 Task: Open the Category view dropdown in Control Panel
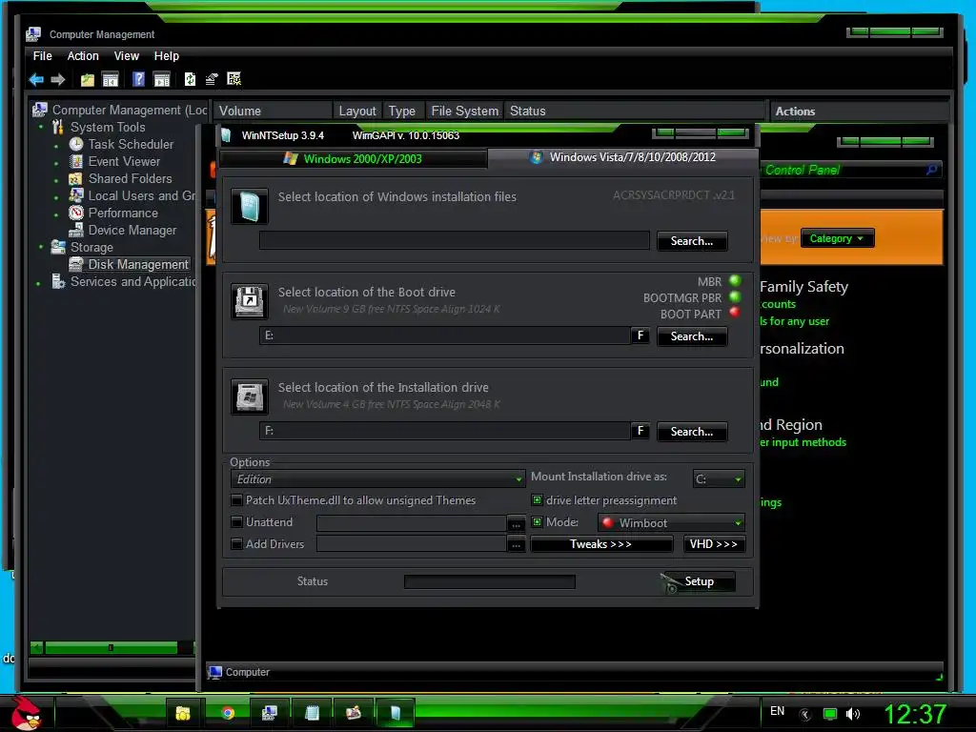pyautogui.click(x=837, y=238)
